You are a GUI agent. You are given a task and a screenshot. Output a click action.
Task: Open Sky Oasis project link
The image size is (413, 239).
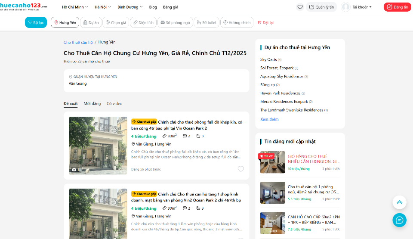[271, 59]
